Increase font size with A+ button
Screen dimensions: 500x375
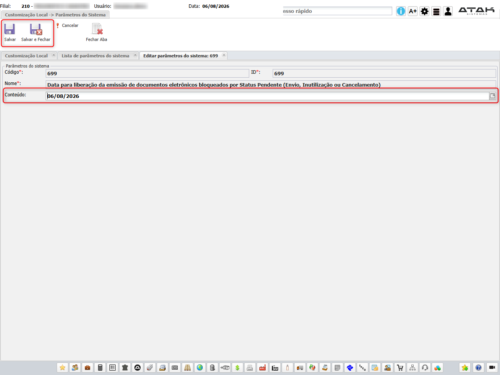413,11
